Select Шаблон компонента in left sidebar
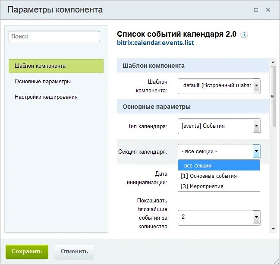Image resolution: width=280 pixels, height=265 pixels. pyautogui.click(x=56, y=66)
